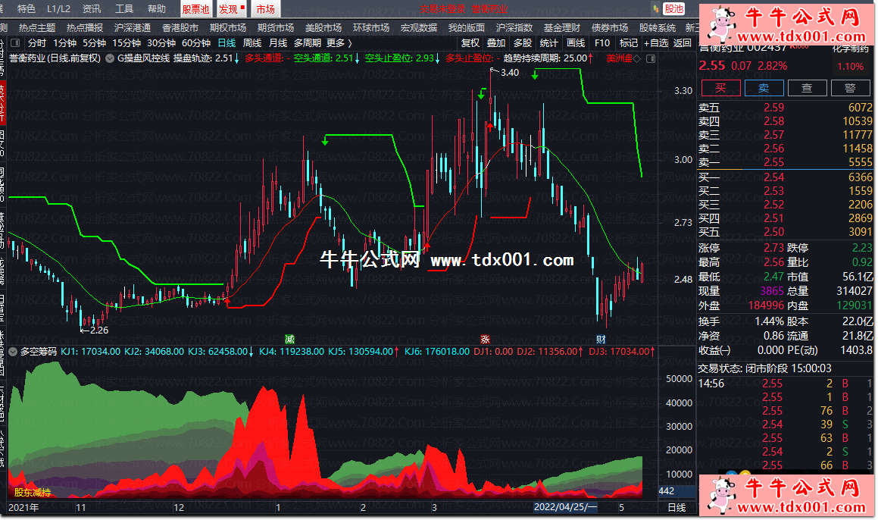Open 热点播报 section
Viewport: 878px width, 520px height.
(x=85, y=27)
